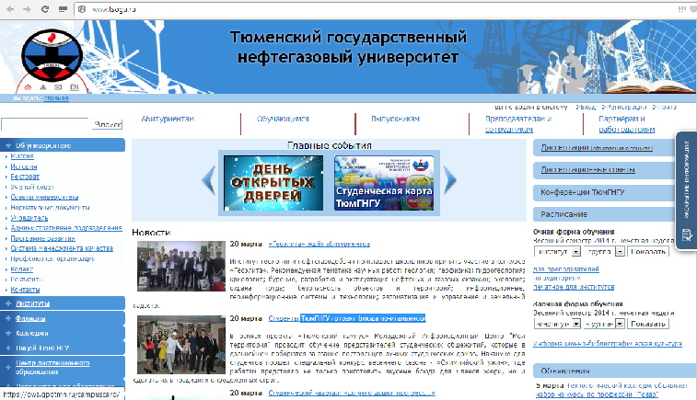The height and width of the screenshot is (400, 697).
Task: Click the browser back arrow
Action: click(9, 7)
